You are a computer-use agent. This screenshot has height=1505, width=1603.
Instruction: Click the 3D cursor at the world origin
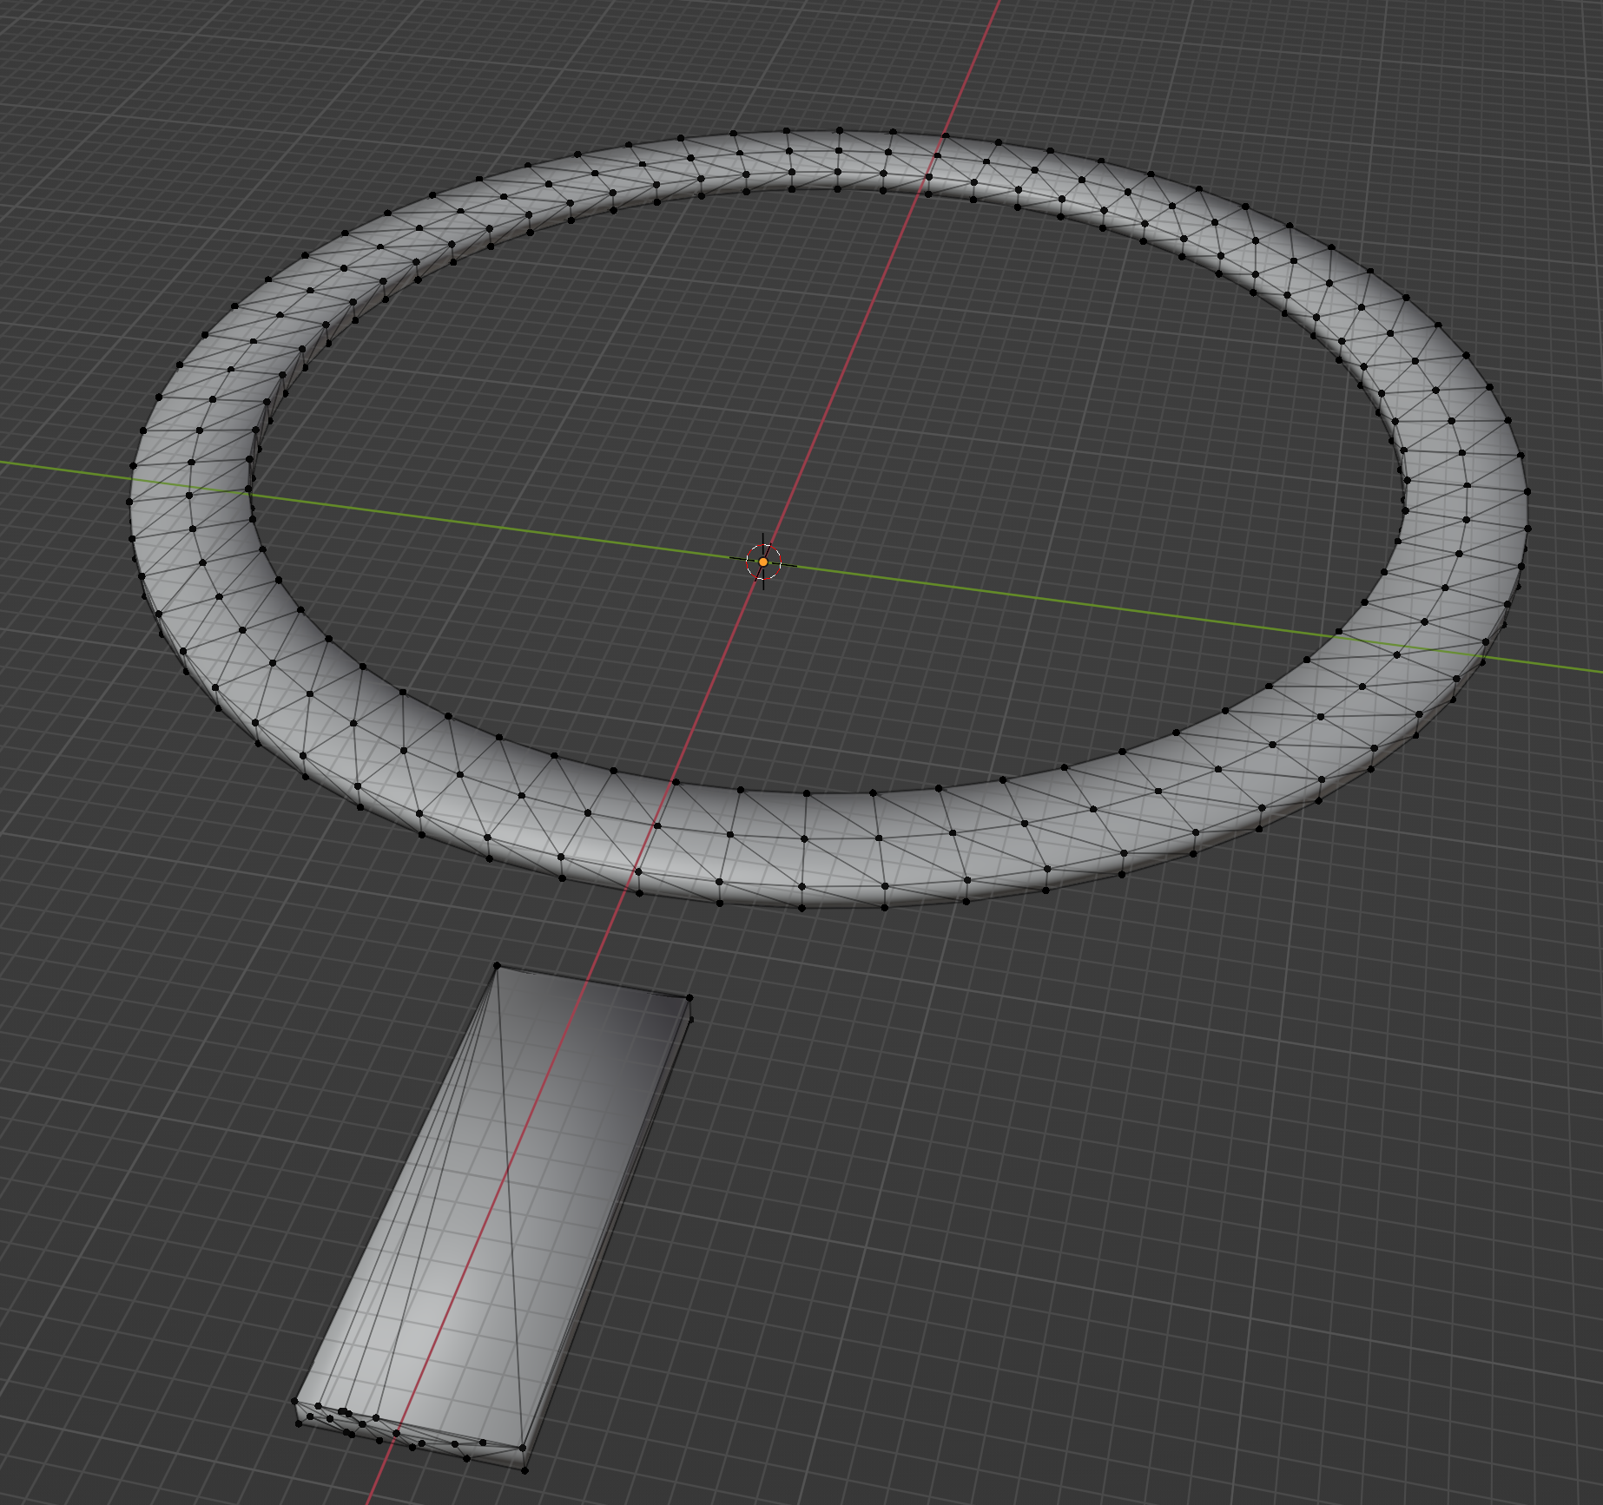763,562
